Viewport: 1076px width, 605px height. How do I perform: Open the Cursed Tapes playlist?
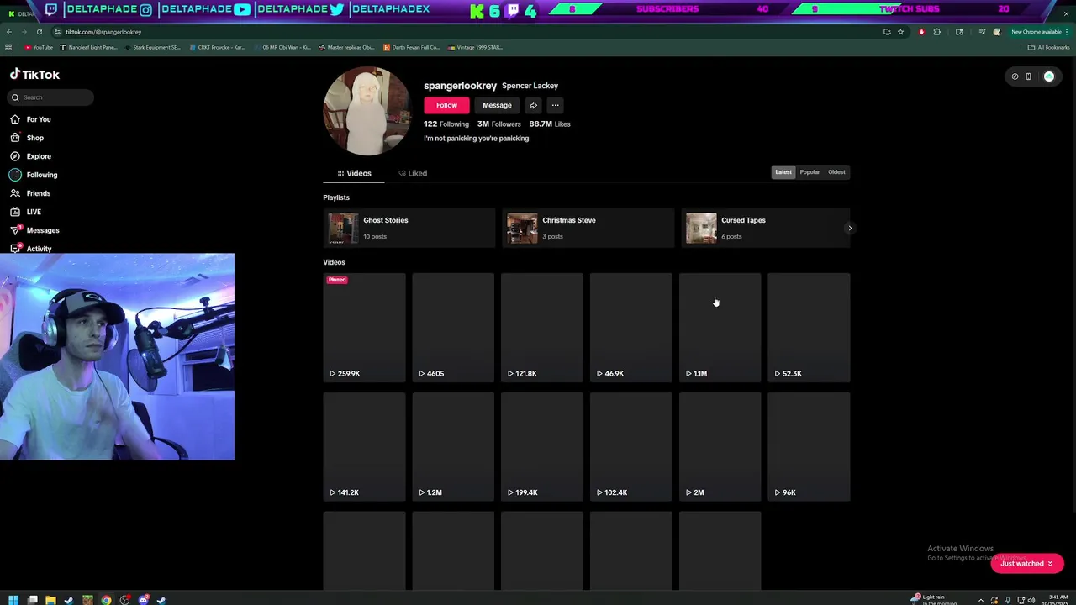point(765,228)
